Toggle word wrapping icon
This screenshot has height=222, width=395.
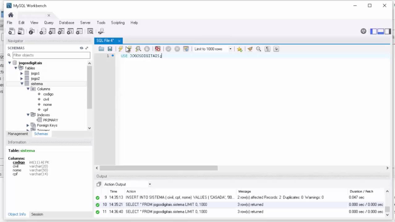click(276, 49)
